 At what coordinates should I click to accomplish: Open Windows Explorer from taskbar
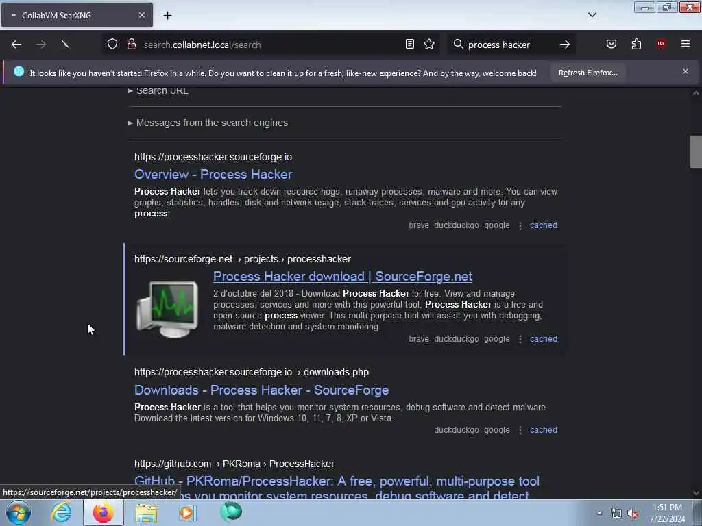click(x=146, y=512)
